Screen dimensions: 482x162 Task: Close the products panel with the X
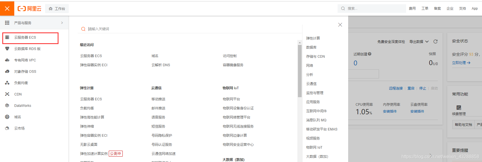tap(340, 25)
